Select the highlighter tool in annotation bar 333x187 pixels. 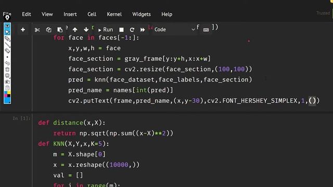click(7, 38)
